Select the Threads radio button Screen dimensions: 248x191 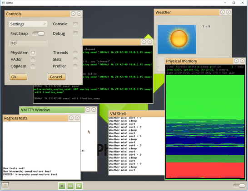tap(75, 53)
